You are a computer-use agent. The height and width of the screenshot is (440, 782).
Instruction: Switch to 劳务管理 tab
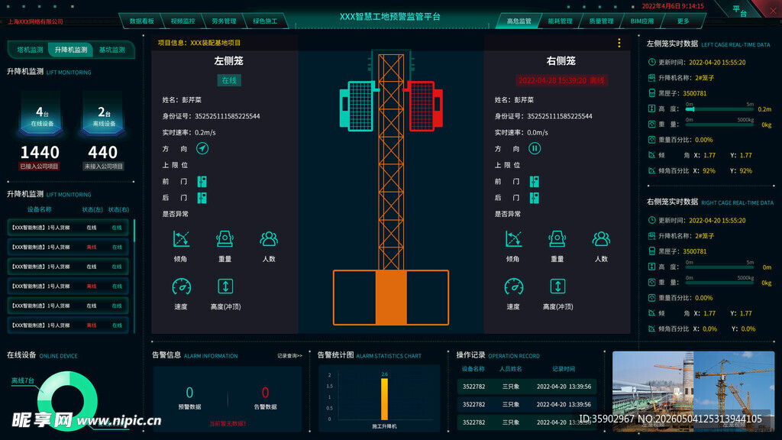click(x=224, y=21)
